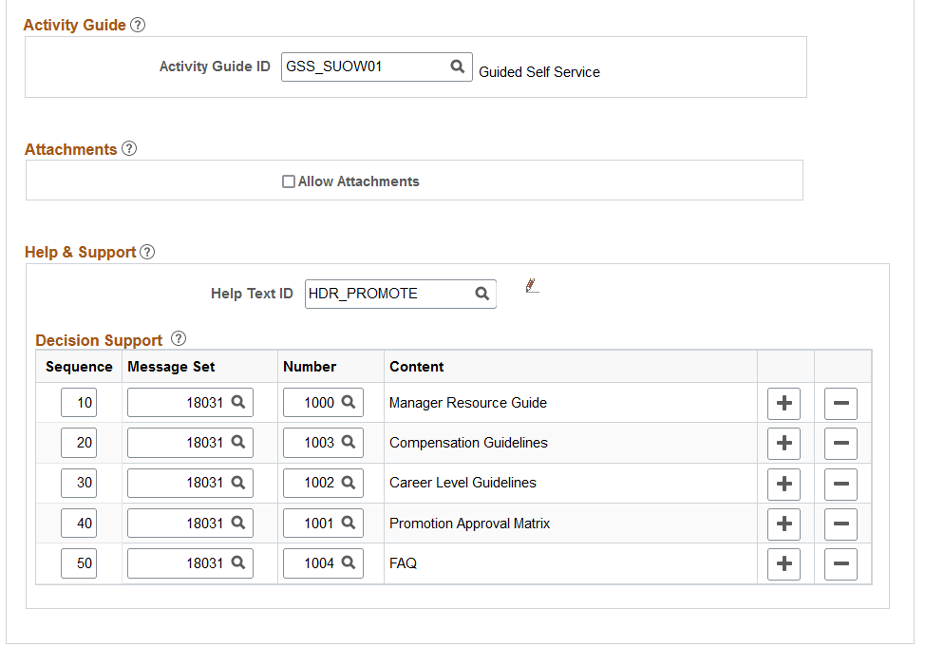Open the Decision Support help icon
925x648 pixels.
(179, 339)
